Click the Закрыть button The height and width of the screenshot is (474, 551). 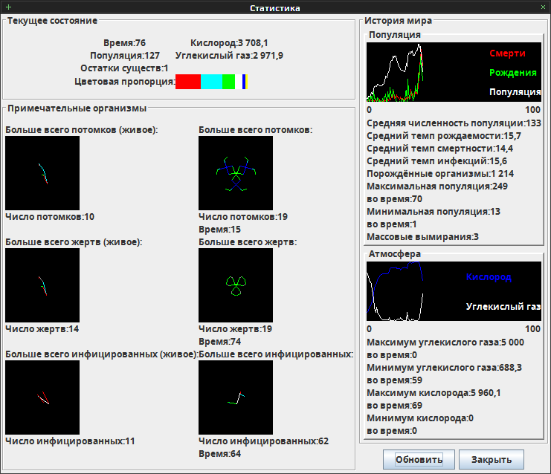[492, 459]
